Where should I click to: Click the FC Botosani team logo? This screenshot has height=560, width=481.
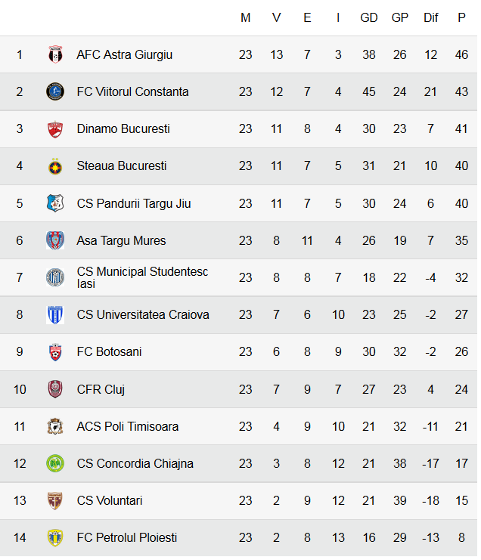55,351
